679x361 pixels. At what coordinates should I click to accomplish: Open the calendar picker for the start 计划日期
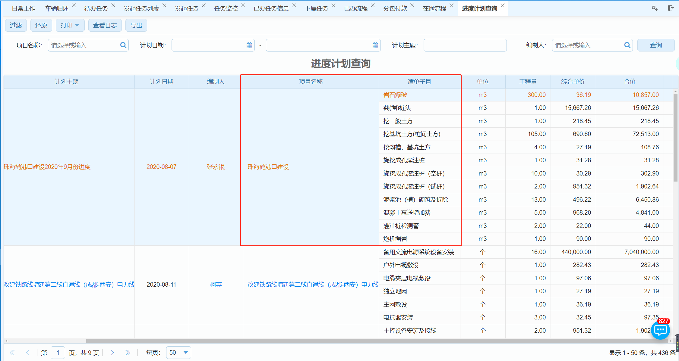(x=249, y=45)
